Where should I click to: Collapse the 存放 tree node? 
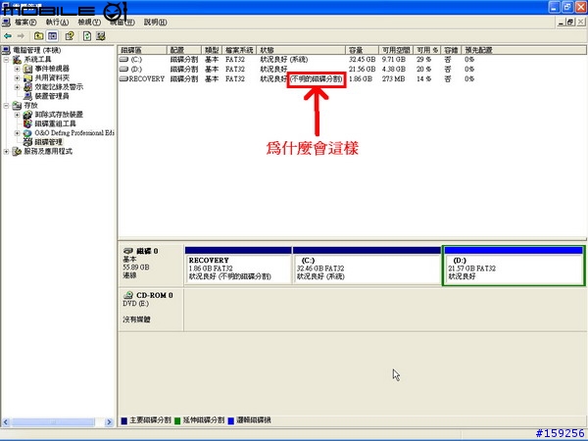tap(6, 106)
